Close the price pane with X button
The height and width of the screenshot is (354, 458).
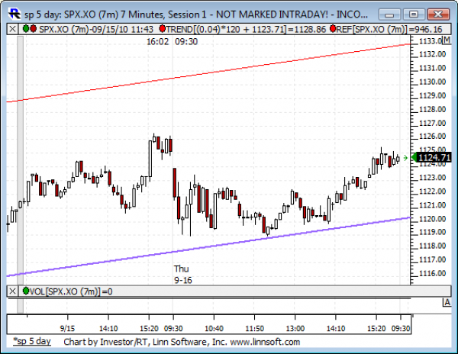pyautogui.click(x=12, y=29)
